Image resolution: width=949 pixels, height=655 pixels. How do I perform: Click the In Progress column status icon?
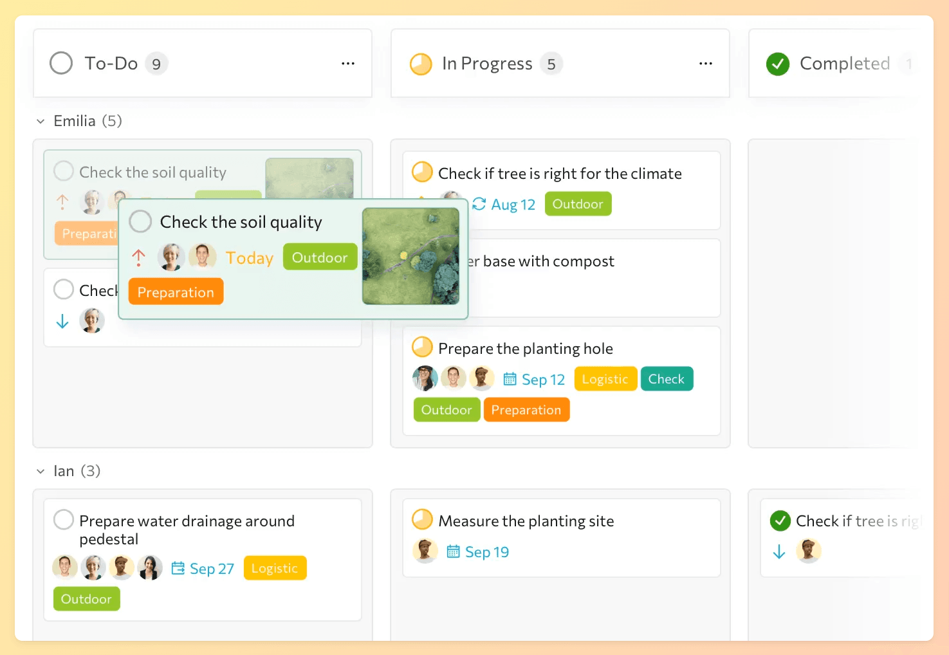[421, 64]
